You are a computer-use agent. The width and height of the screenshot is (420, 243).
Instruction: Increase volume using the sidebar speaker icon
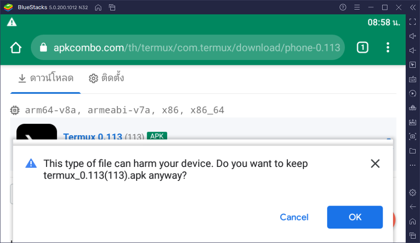tap(413, 36)
